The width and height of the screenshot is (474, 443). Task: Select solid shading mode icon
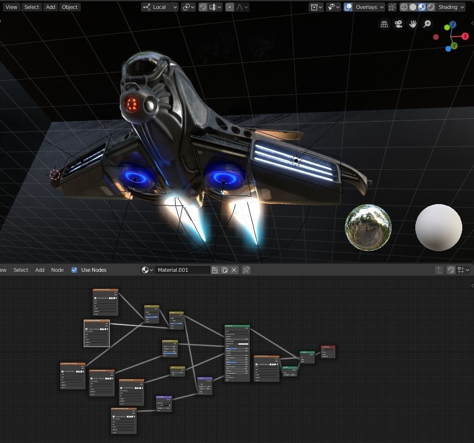[412, 7]
